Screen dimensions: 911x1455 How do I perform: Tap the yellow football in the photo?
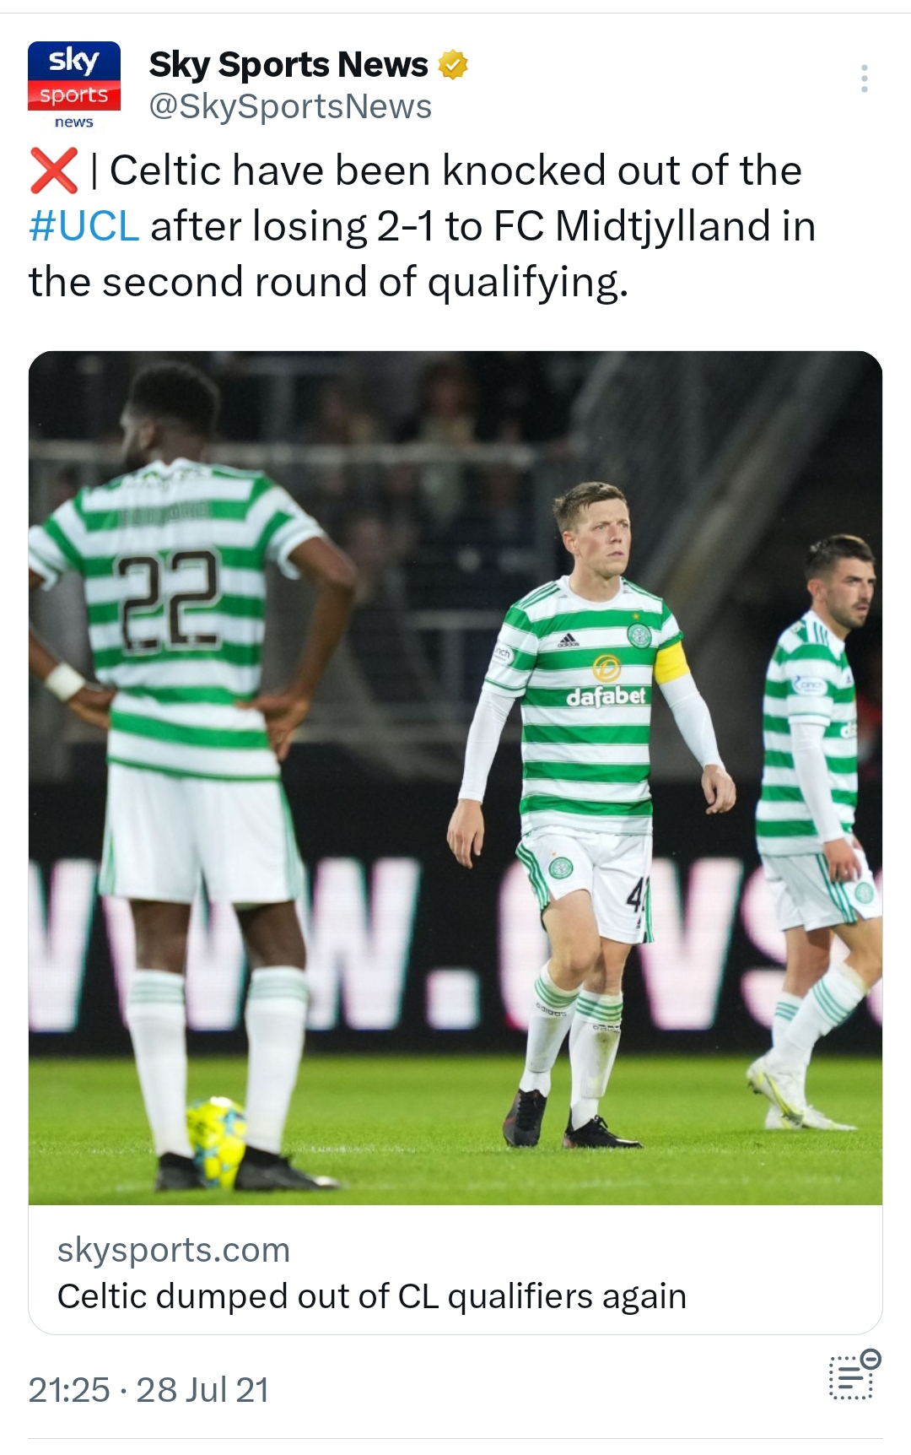pos(216,1139)
